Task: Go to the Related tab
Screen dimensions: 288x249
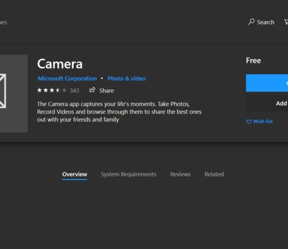Action: (214, 174)
